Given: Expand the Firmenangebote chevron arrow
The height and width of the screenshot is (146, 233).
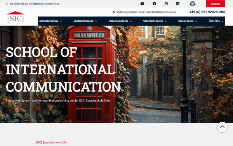Looking at the screenshot, I should (130, 21).
